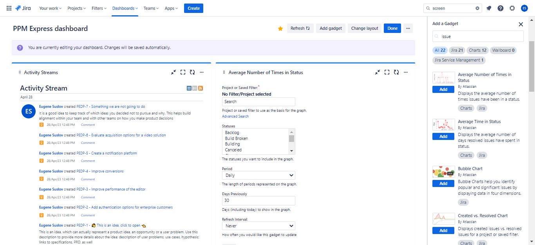Open the Projects menu

77,8
